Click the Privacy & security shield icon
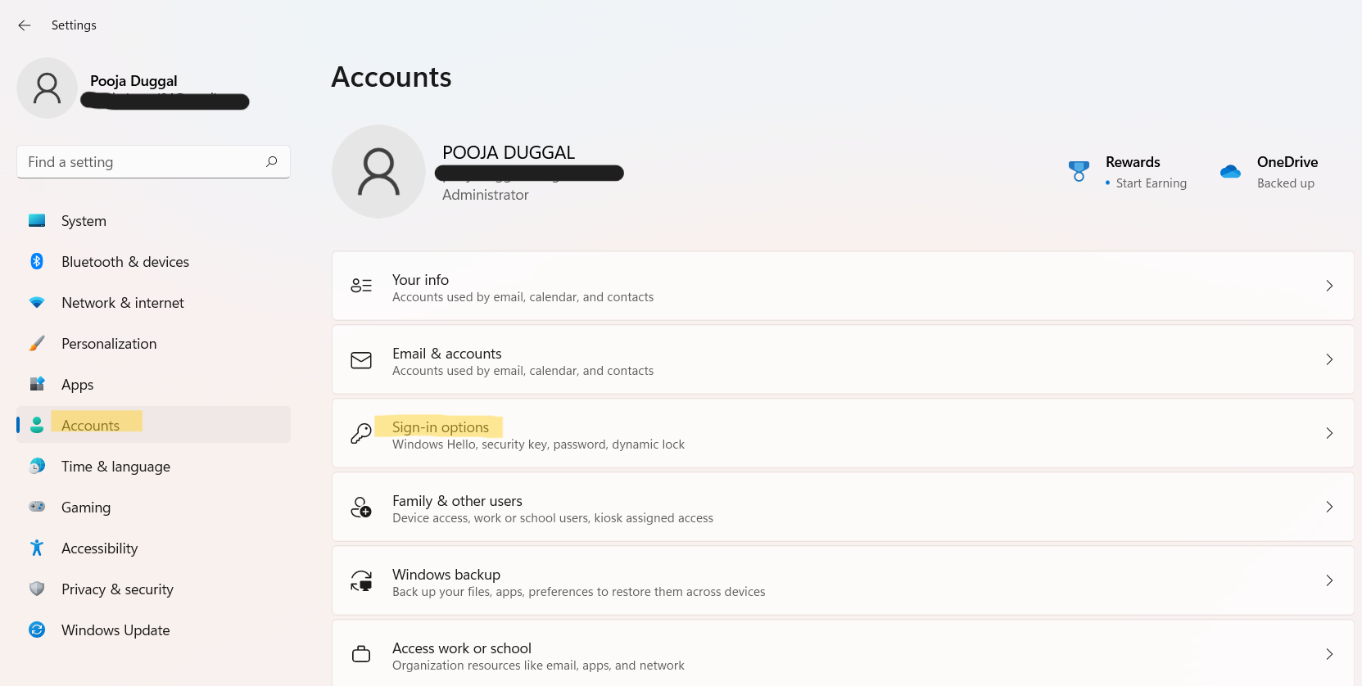This screenshot has height=686, width=1362. pyautogui.click(x=37, y=589)
